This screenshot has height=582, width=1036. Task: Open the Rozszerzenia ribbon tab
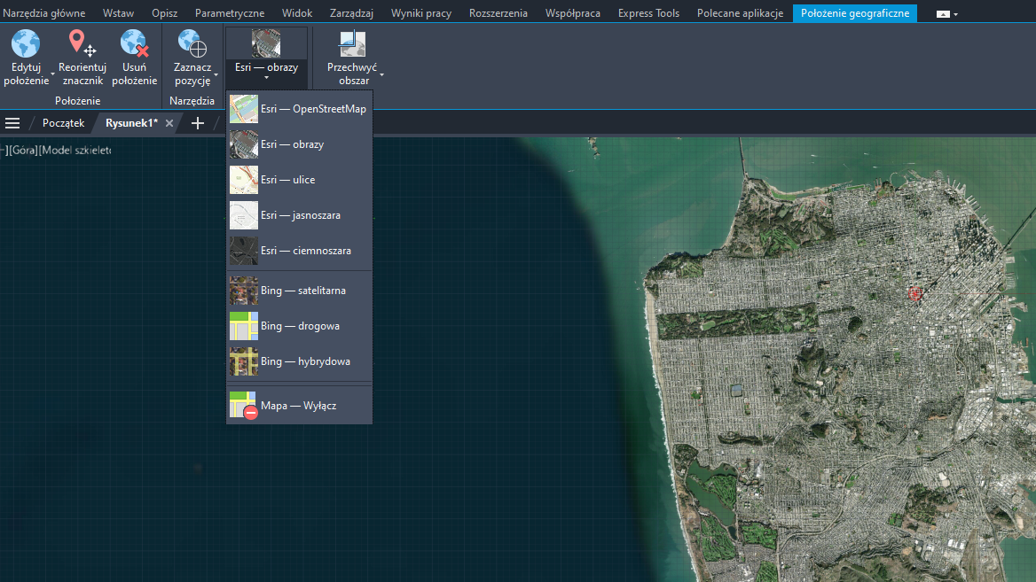(x=498, y=13)
